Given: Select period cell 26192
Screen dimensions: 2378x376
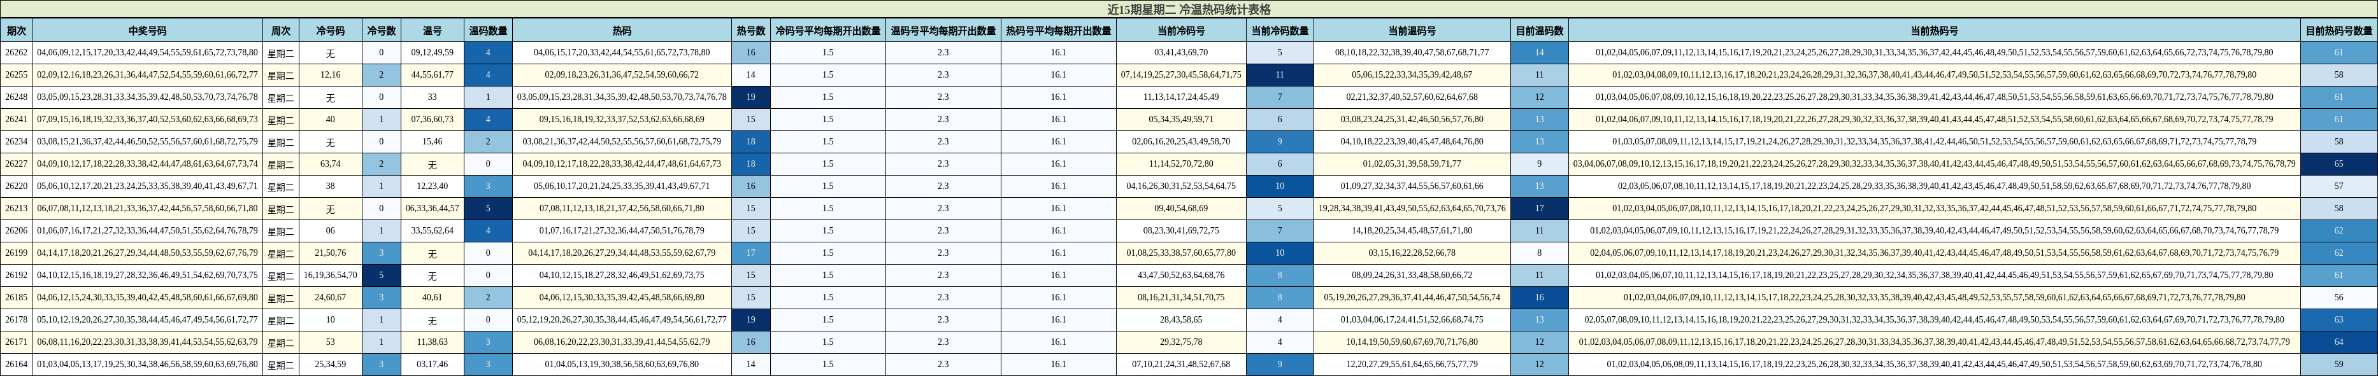Looking at the screenshot, I should (x=17, y=275).
